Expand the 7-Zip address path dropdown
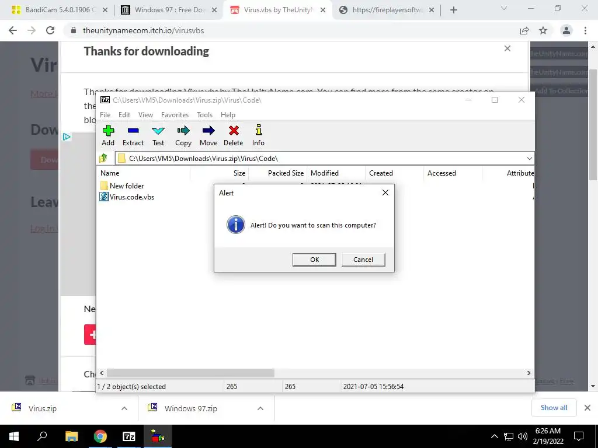 [529, 159]
